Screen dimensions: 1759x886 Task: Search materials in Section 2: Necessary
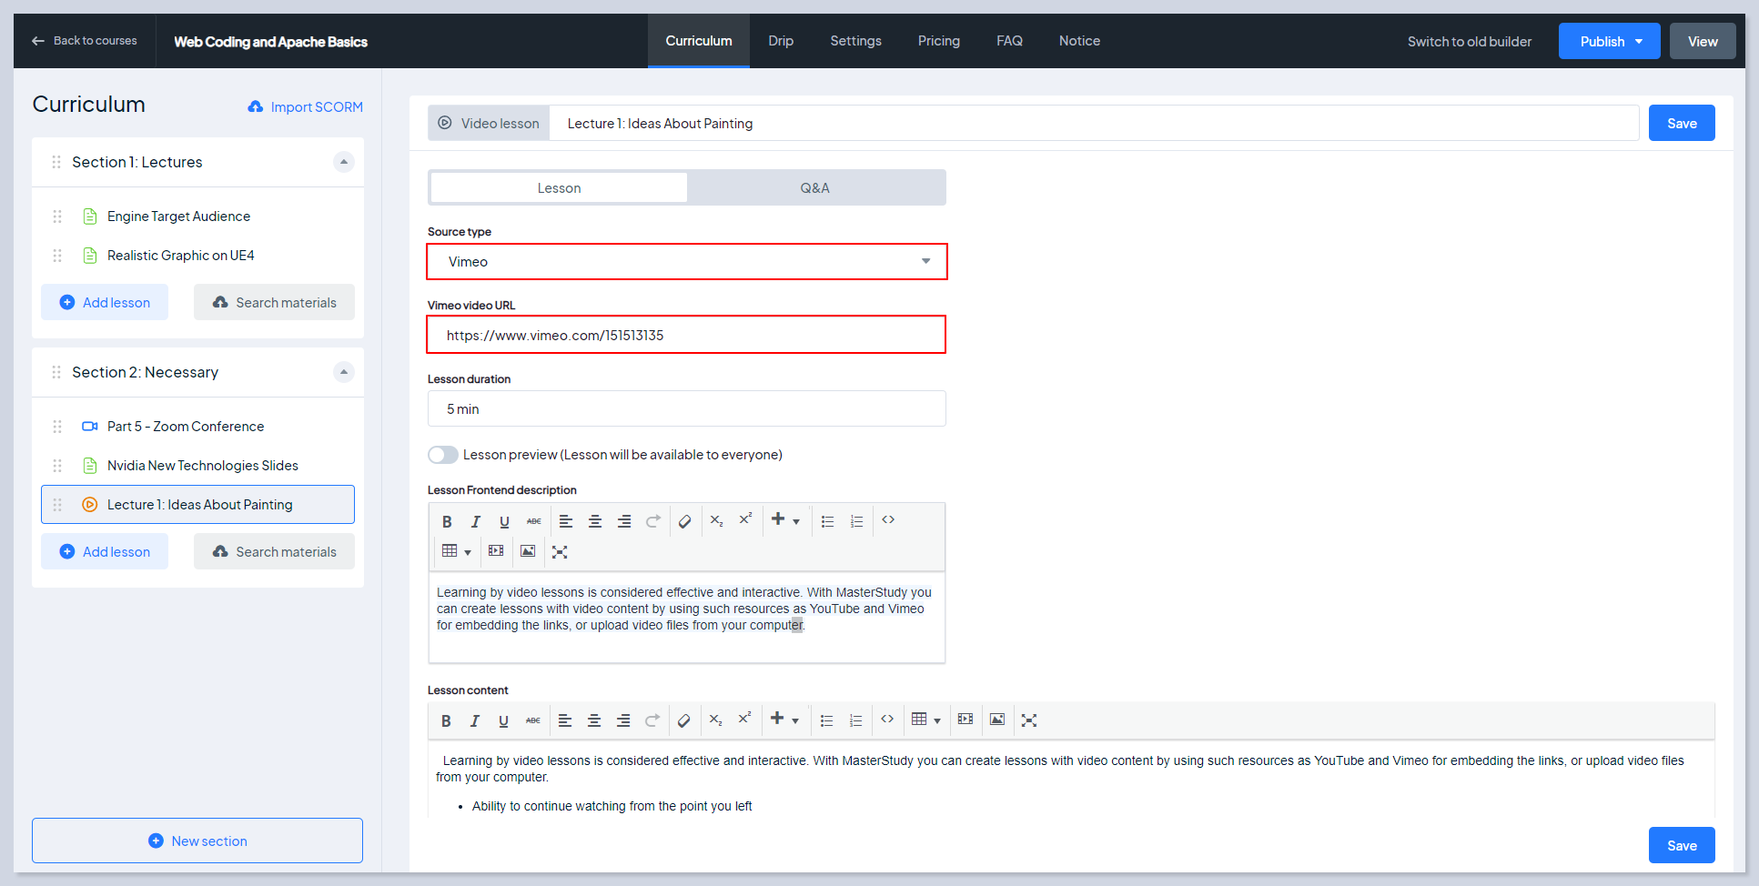(x=274, y=551)
